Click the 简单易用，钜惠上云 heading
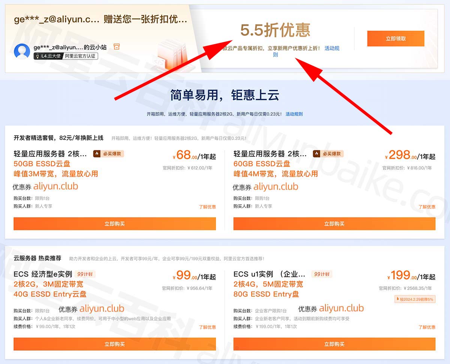 (225, 95)
